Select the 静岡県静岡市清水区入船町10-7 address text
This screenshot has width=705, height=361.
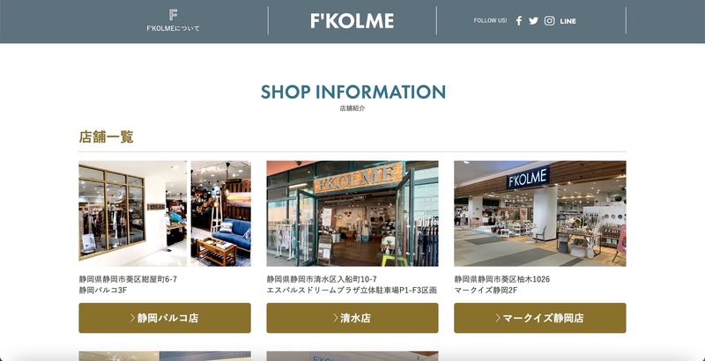[x=322, y=279]
